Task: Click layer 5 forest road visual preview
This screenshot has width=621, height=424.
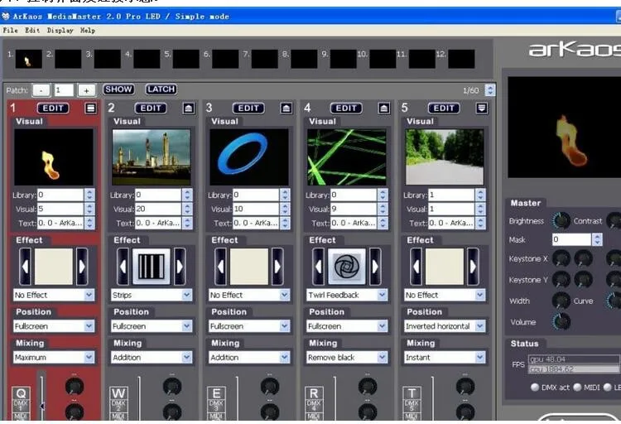Action: pyautogui.click(x=445, y=157)
